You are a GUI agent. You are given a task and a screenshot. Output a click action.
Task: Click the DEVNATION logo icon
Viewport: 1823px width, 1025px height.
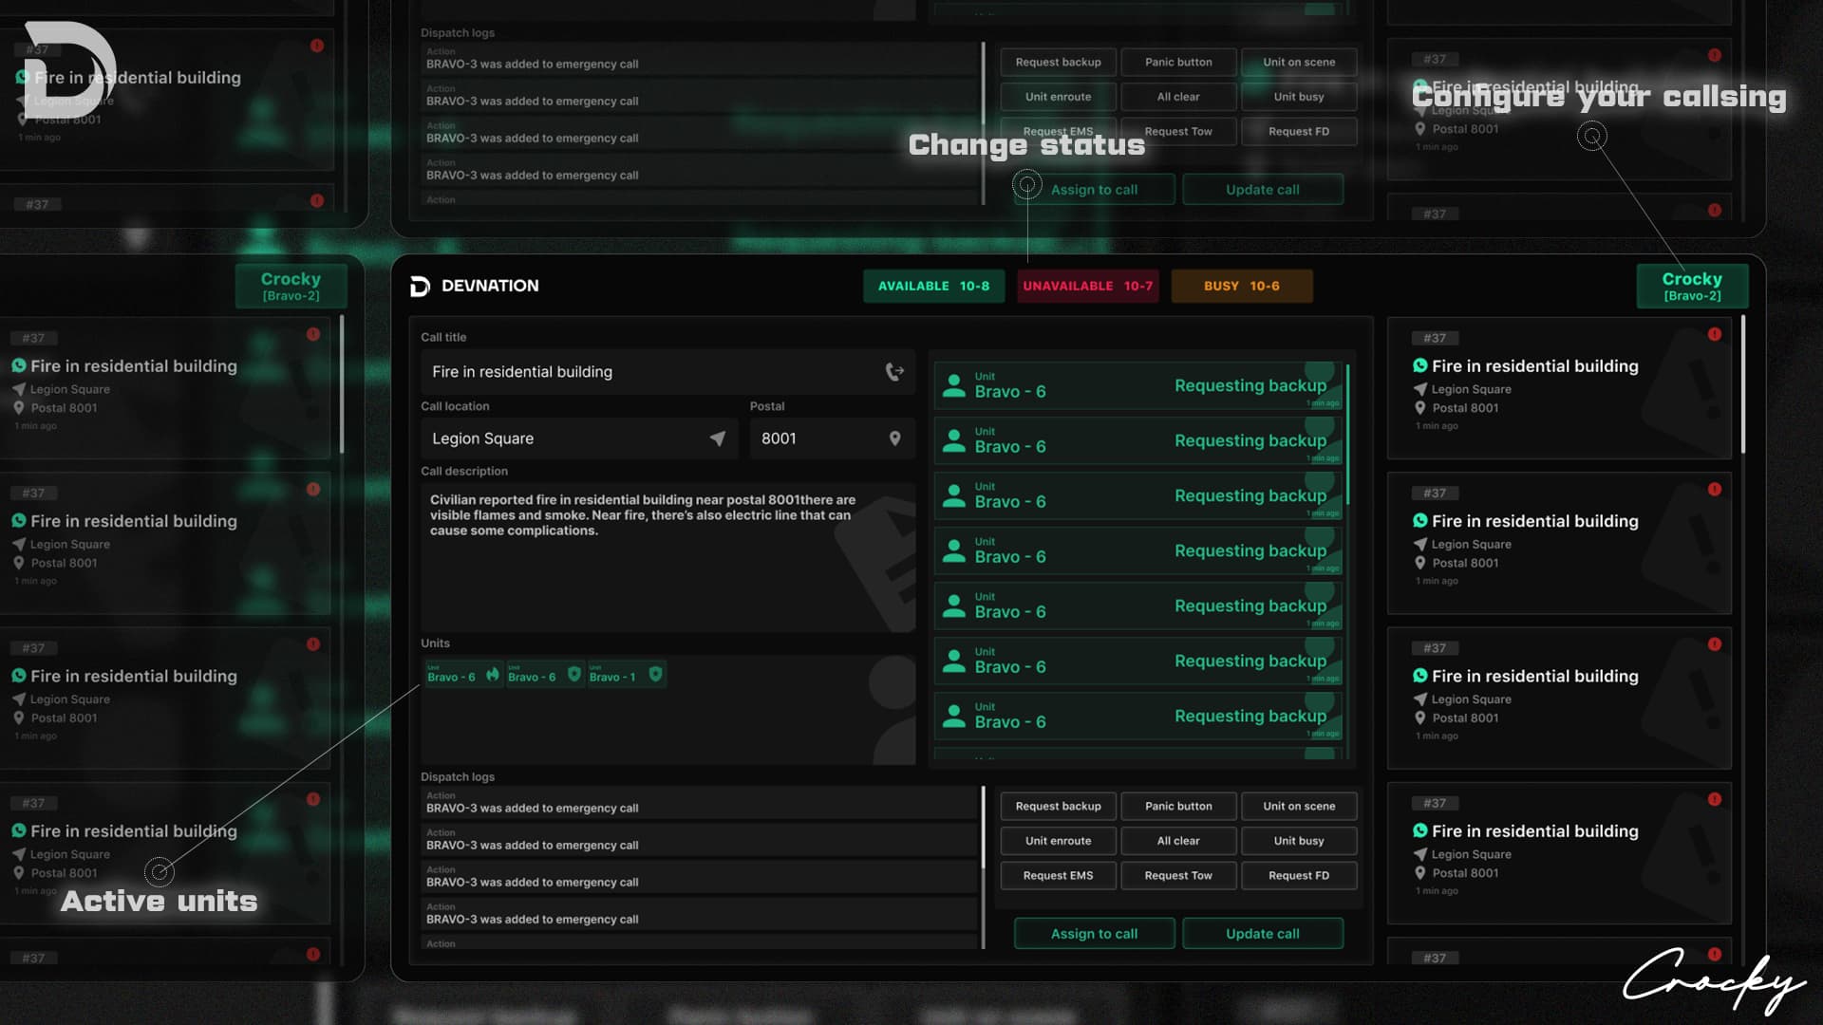[x=420, y=287]
